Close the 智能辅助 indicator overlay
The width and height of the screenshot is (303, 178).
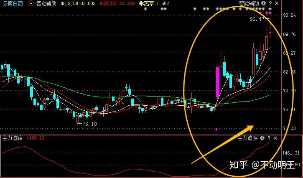[x=277, y=3]
